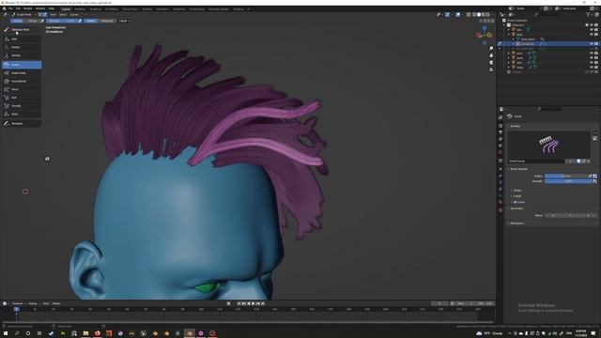
Task: Click the Strength slider in tool header
Action: coord(62,21)
